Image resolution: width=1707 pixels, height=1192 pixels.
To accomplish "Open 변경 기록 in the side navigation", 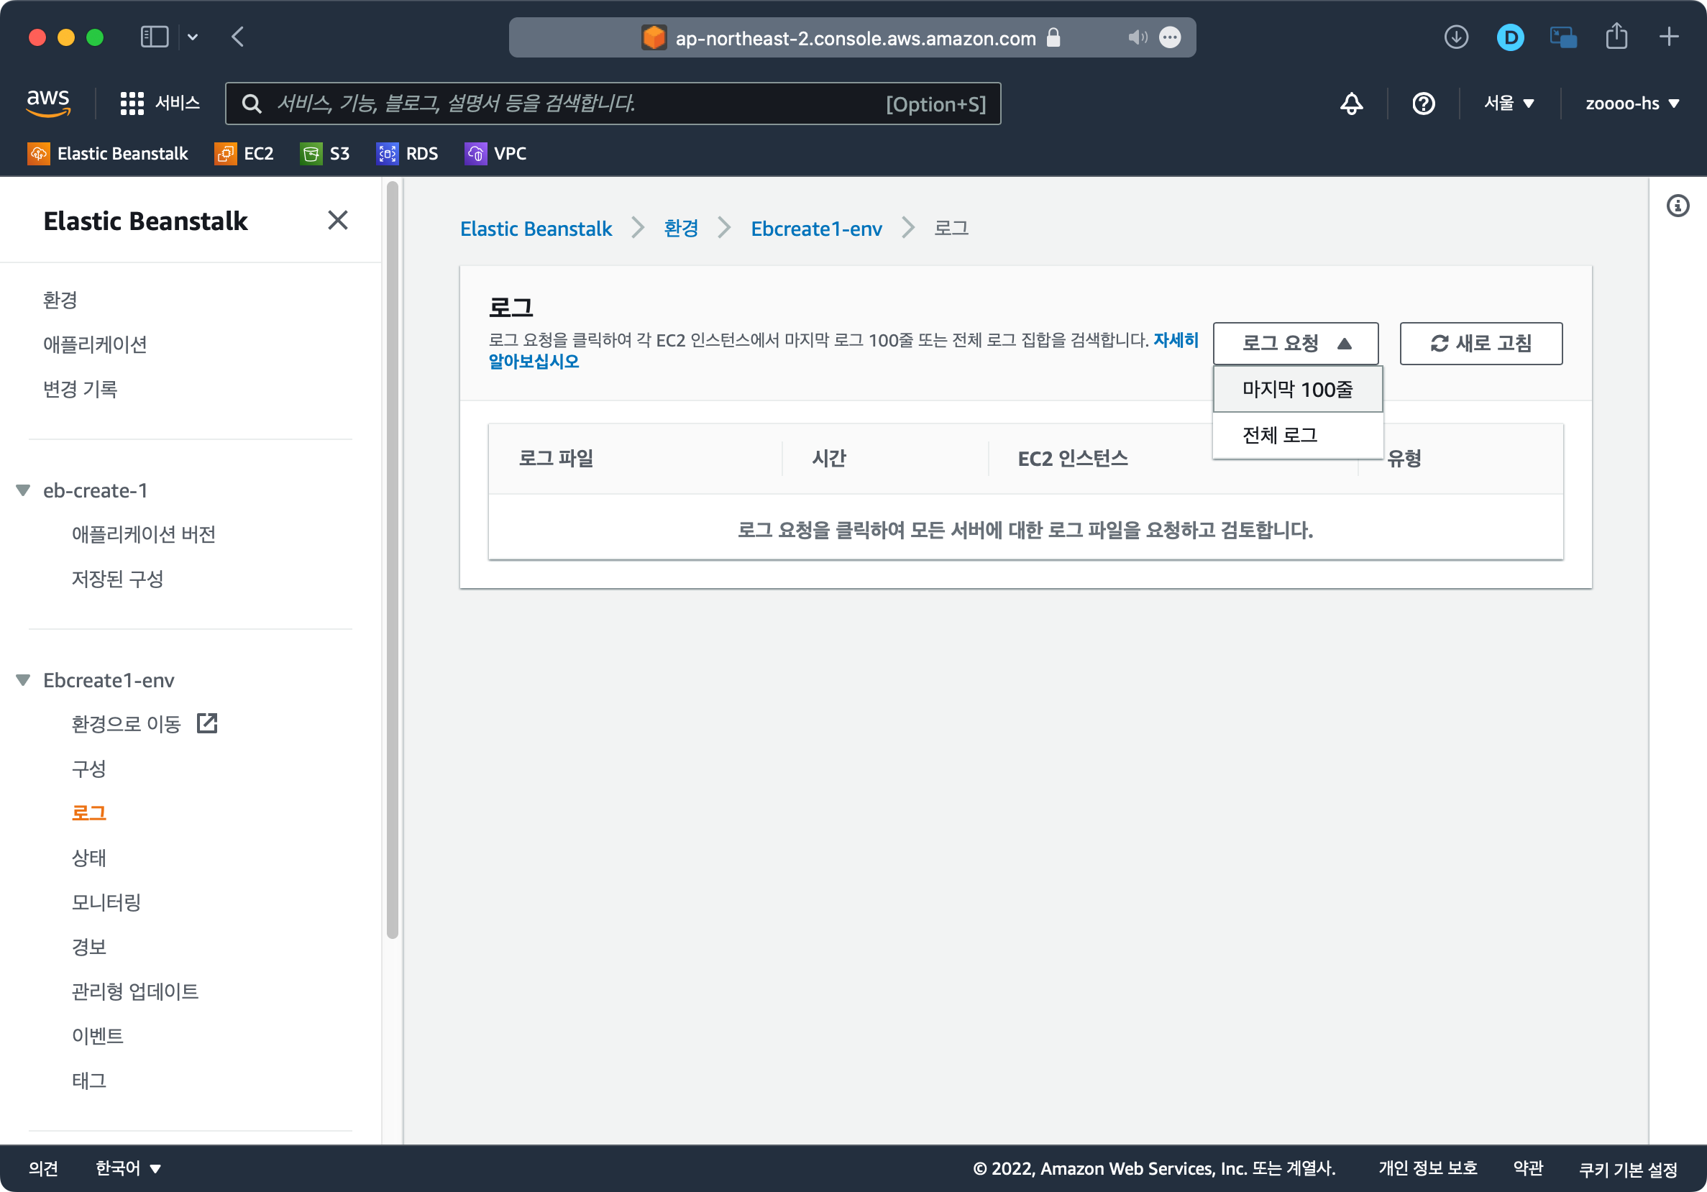I will pos(81,390).
